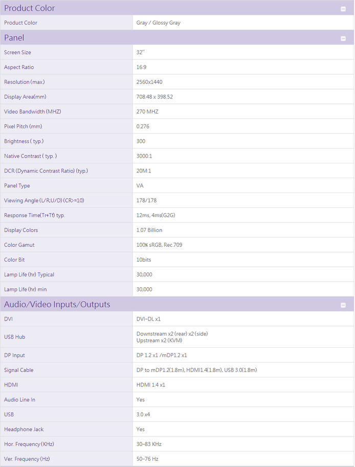The width and height of the screenshot is (355, 467).
Task: Click the Headphone Jack label
Action: coord(24,429)
